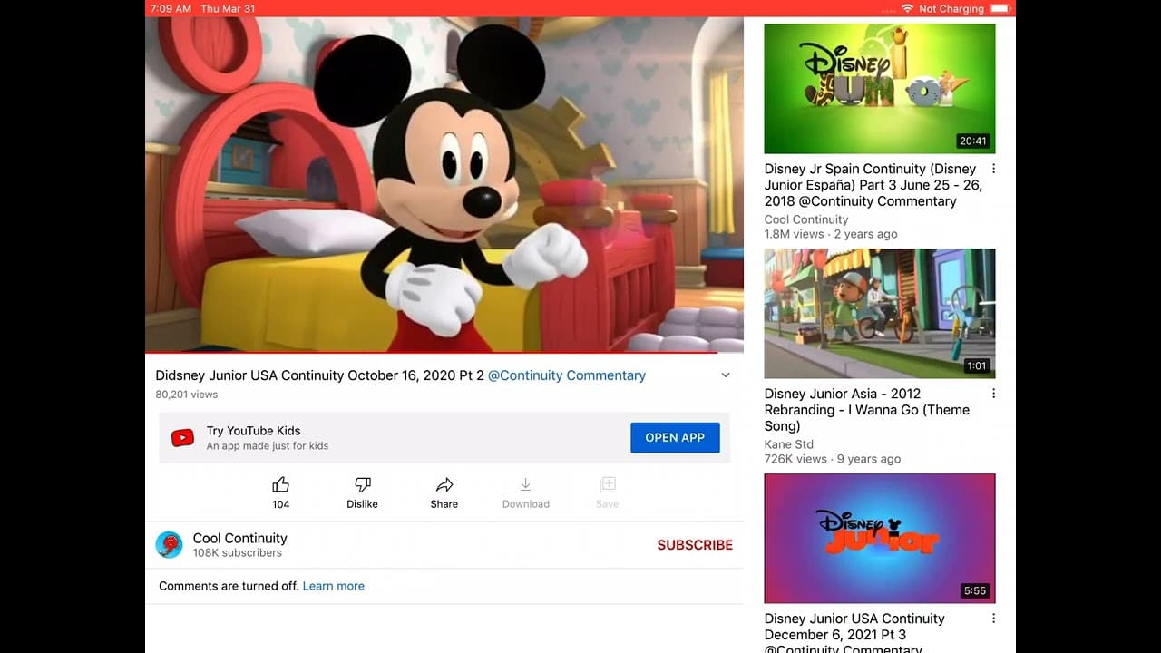The width and height of the screenshot is (1161, 653).
Task: Tap the Dislike thumbs-down icon
Action: click(x=362, y=485)
